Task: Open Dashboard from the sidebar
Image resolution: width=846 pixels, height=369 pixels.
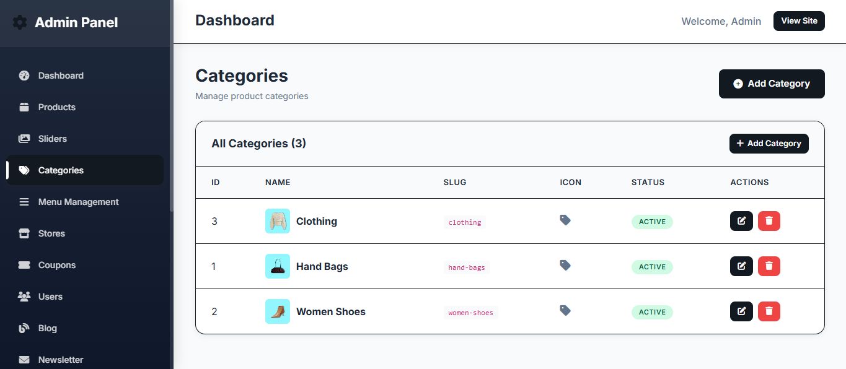Action: click(x=60, y=76)
